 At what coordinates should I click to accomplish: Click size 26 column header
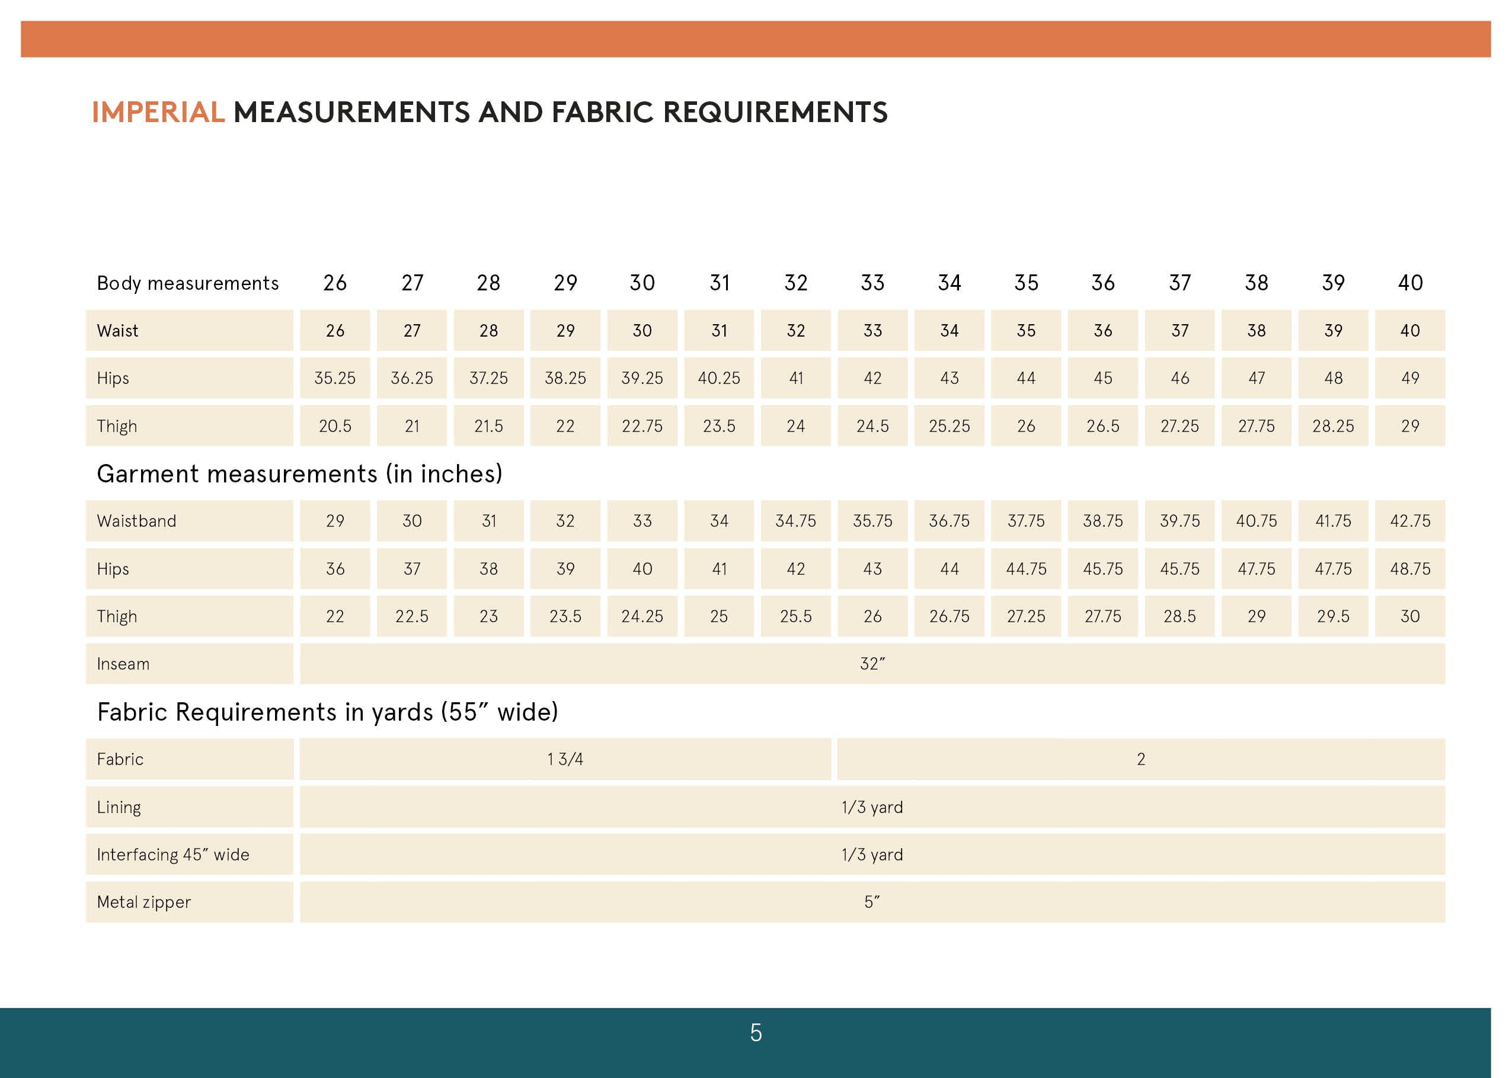334,283
